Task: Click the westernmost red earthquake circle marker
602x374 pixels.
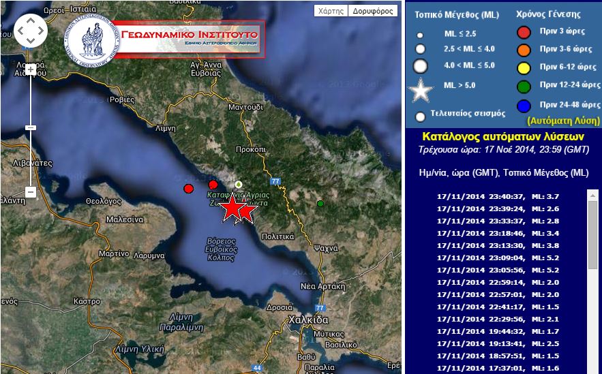Action: (189, 188)
